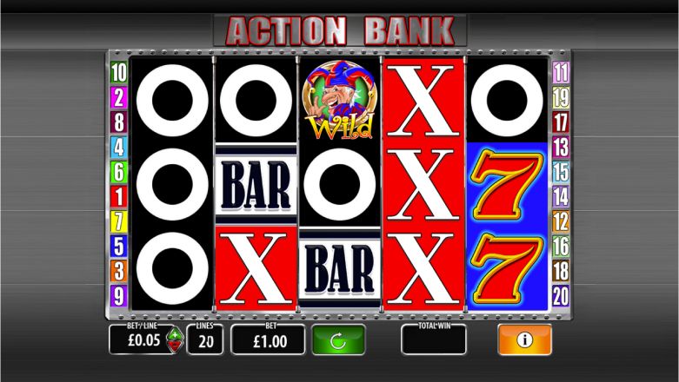Open the orange info button
This screenshot has height=382, width=679.
tap(524, 340)
